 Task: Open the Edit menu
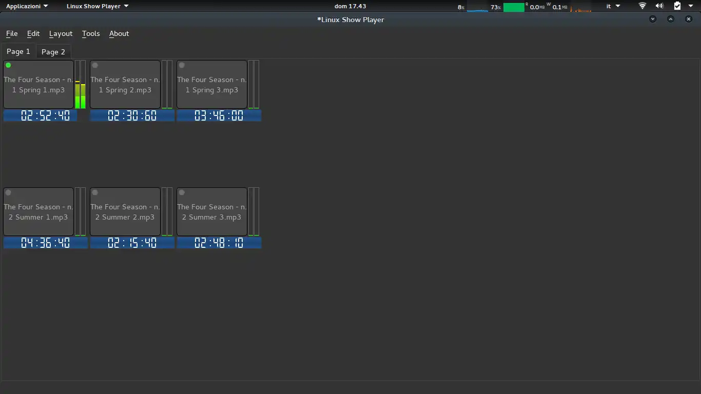pos(33,33)
